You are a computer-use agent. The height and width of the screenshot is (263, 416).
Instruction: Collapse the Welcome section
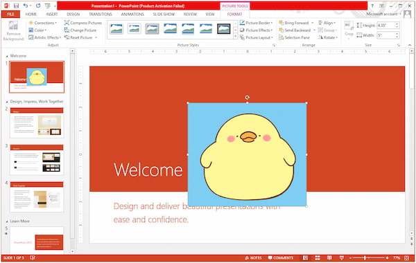click(7, 56)
